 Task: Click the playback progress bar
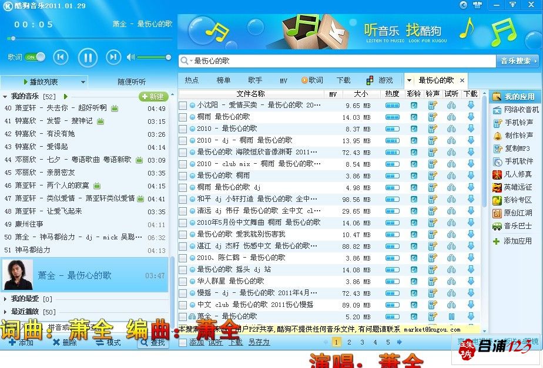[x=89, y=38]
